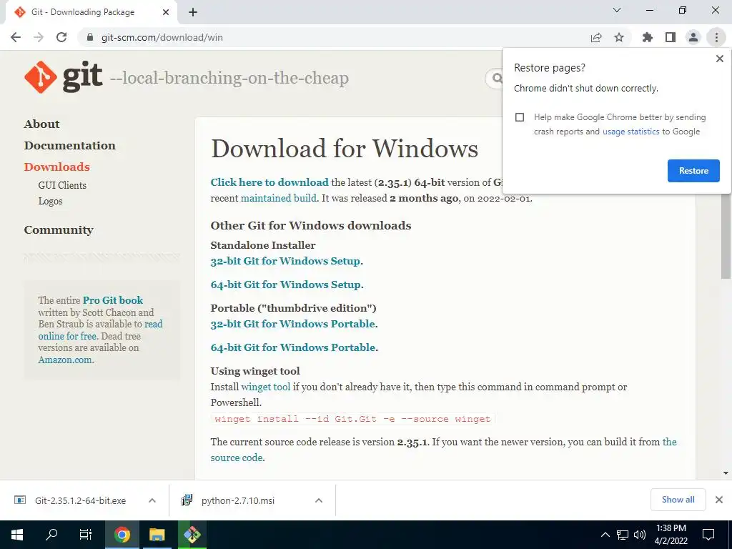The width and height of the screenshot is (732, 549).
Task: Close the downloads bar
Action: (x=719, y=500)
